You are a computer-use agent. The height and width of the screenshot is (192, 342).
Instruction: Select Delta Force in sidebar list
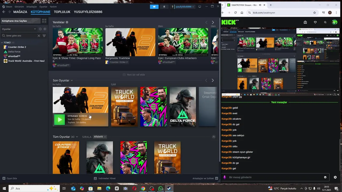(x=14, y=52)
